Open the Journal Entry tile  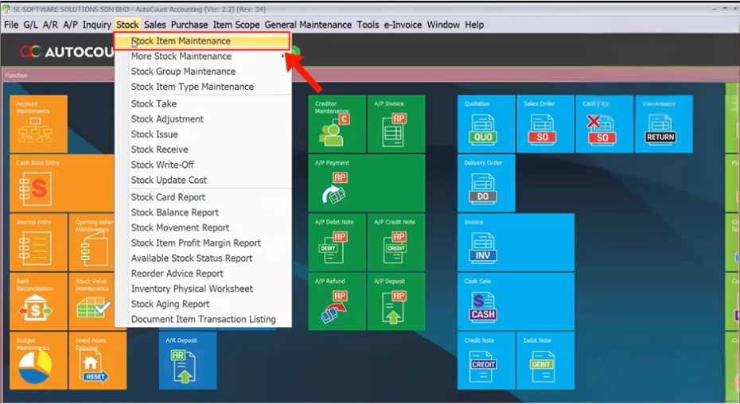[x=39, y=243]
